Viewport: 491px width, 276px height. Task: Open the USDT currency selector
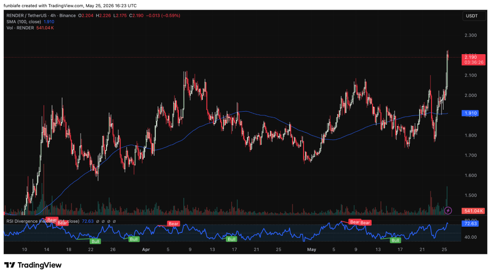click(472, 16)
